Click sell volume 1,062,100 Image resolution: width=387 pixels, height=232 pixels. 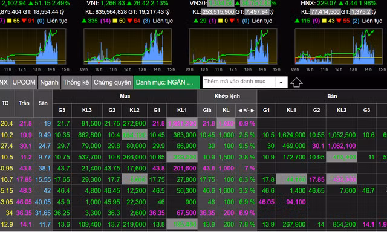click(342, 146)
